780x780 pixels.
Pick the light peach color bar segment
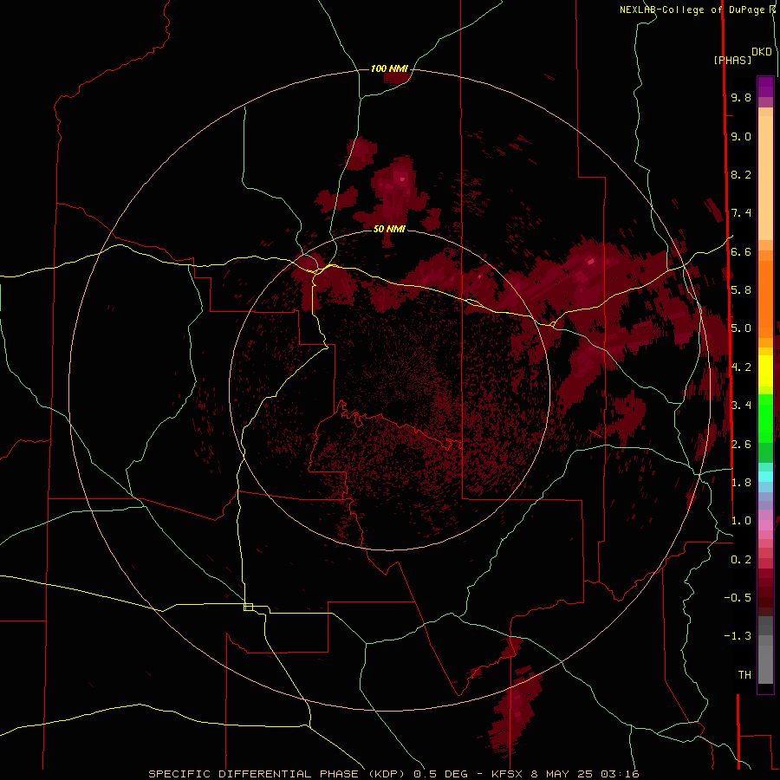765,179
